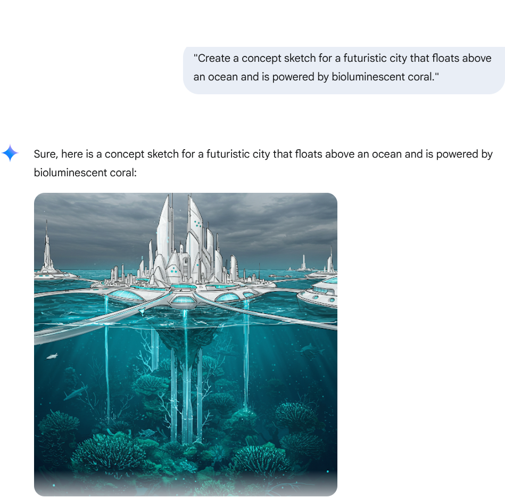Viewport: 505px width, 498px height.
Task: Click the small white fish near left edge
Action: point(52,356)
